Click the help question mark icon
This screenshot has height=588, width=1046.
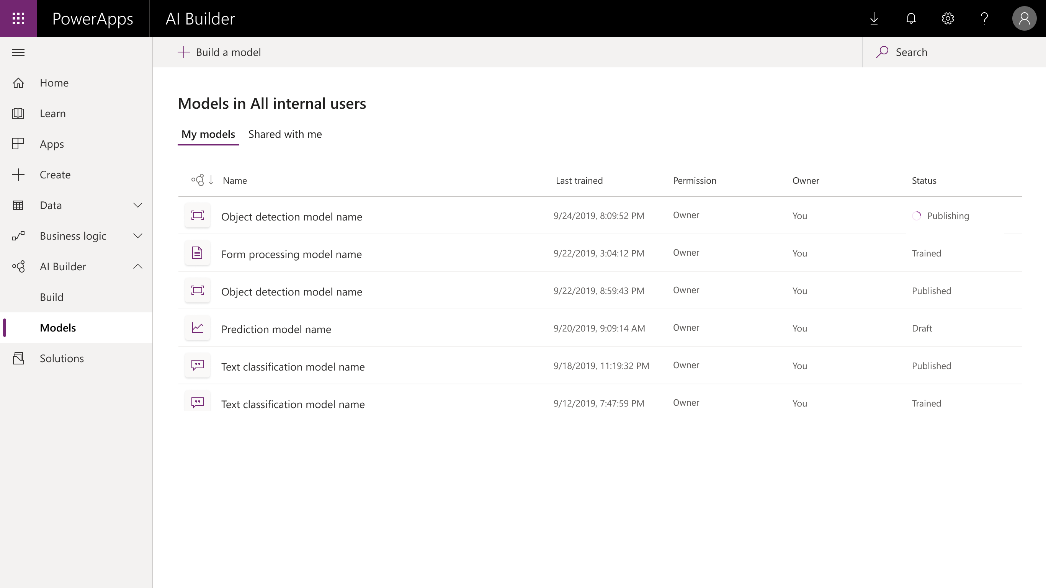(985, 18)
